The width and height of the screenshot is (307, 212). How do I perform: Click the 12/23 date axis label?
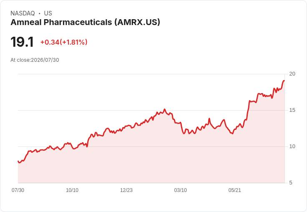126,190
